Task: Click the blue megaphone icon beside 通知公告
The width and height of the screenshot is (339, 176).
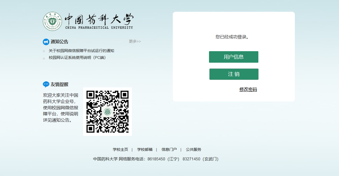Action: [46, 42]
